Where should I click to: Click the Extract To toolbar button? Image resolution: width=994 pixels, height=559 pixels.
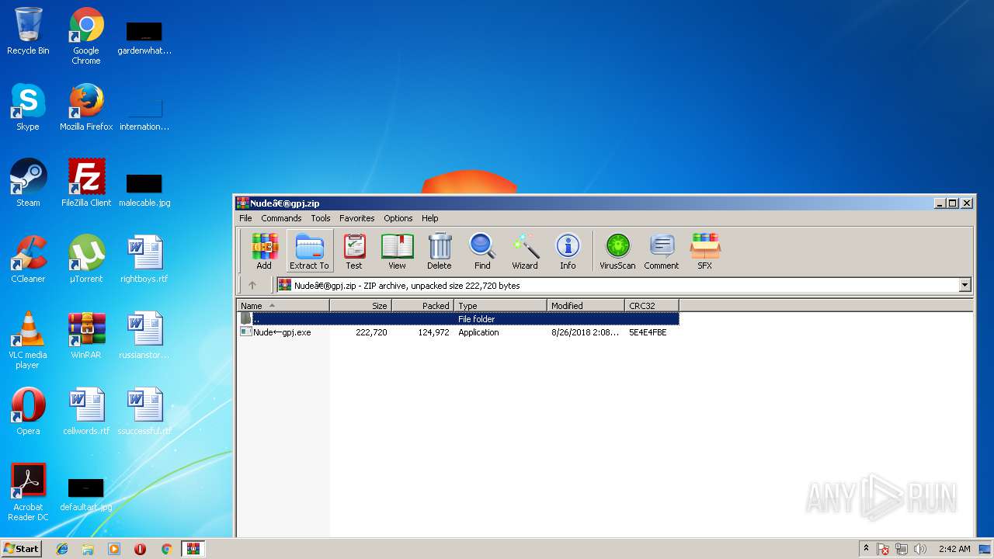tap(309, 251)
